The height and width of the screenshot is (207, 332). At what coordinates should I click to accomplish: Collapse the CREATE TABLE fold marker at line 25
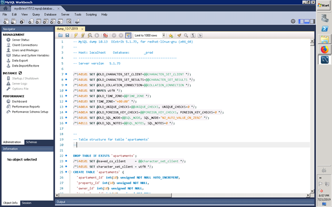pos(70,172)
